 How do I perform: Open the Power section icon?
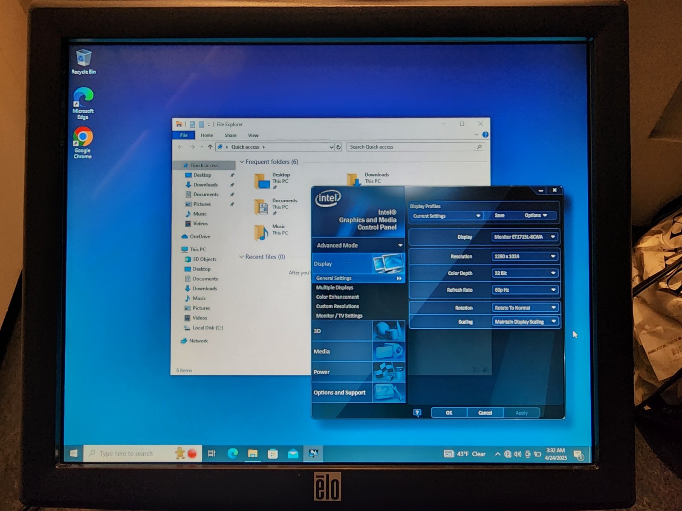pyautogui.click(x=388, y=372)
